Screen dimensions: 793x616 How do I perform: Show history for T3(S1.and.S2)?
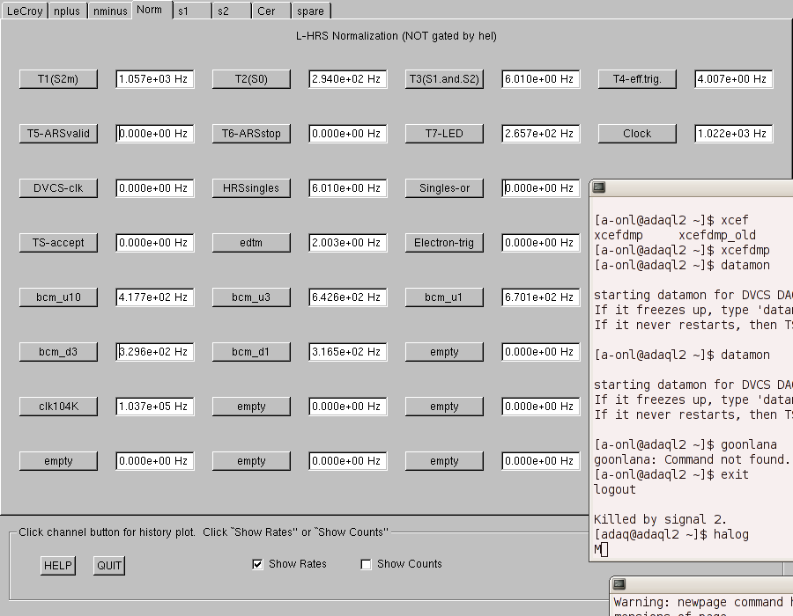pyautogui.click(x=444, y=79)
